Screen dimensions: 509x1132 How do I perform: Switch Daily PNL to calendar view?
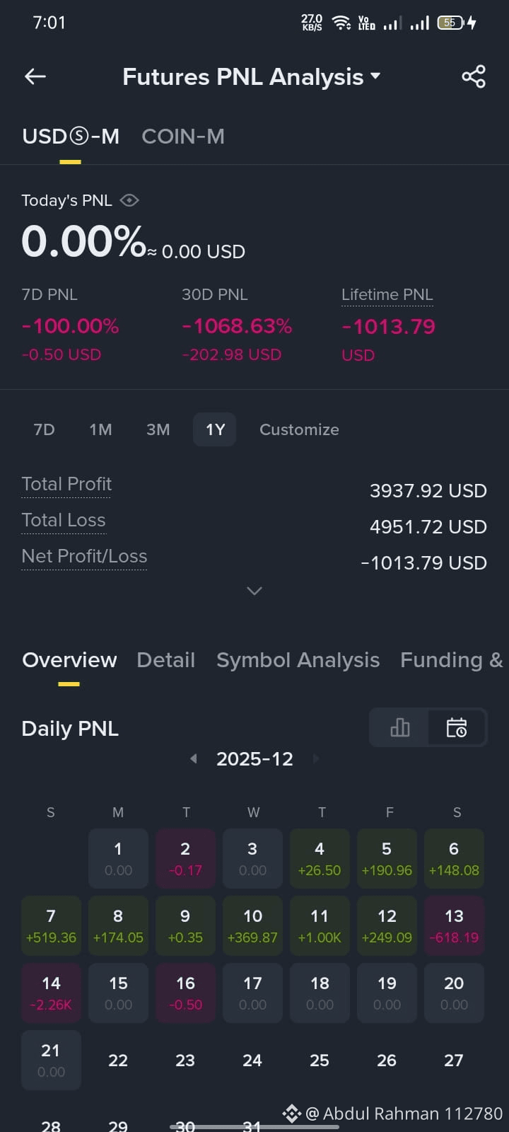(457, 727)
